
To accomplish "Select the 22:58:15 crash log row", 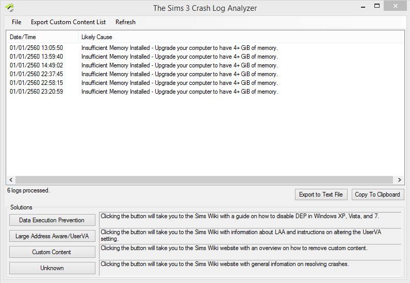I will click(144, 83).
